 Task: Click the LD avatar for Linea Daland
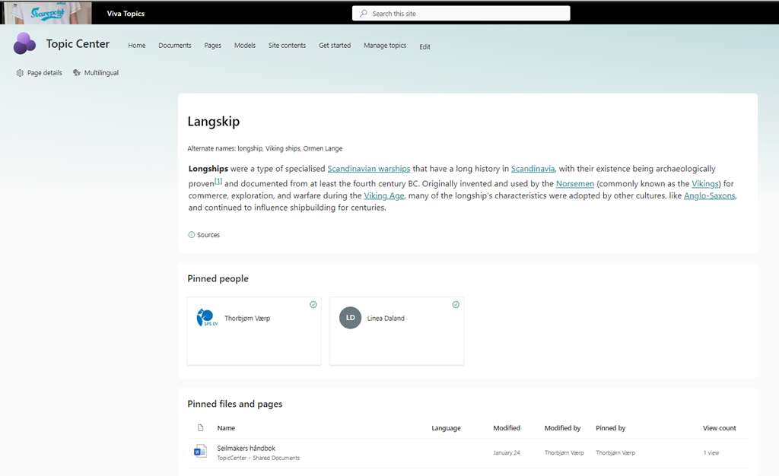coord(350,318)
